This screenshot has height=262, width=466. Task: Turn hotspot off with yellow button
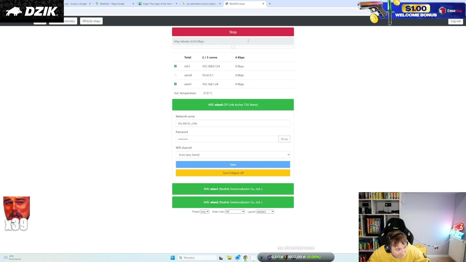click(x=233, y=173)
